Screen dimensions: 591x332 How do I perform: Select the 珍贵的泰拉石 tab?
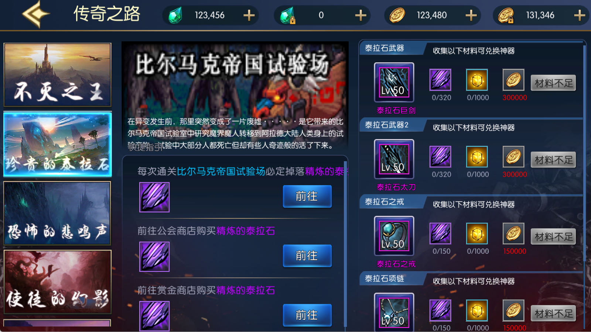coord(57,144)
